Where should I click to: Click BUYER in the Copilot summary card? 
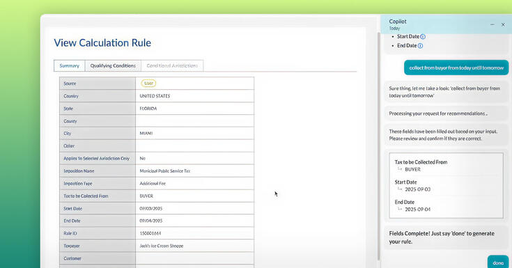point(412,169)
